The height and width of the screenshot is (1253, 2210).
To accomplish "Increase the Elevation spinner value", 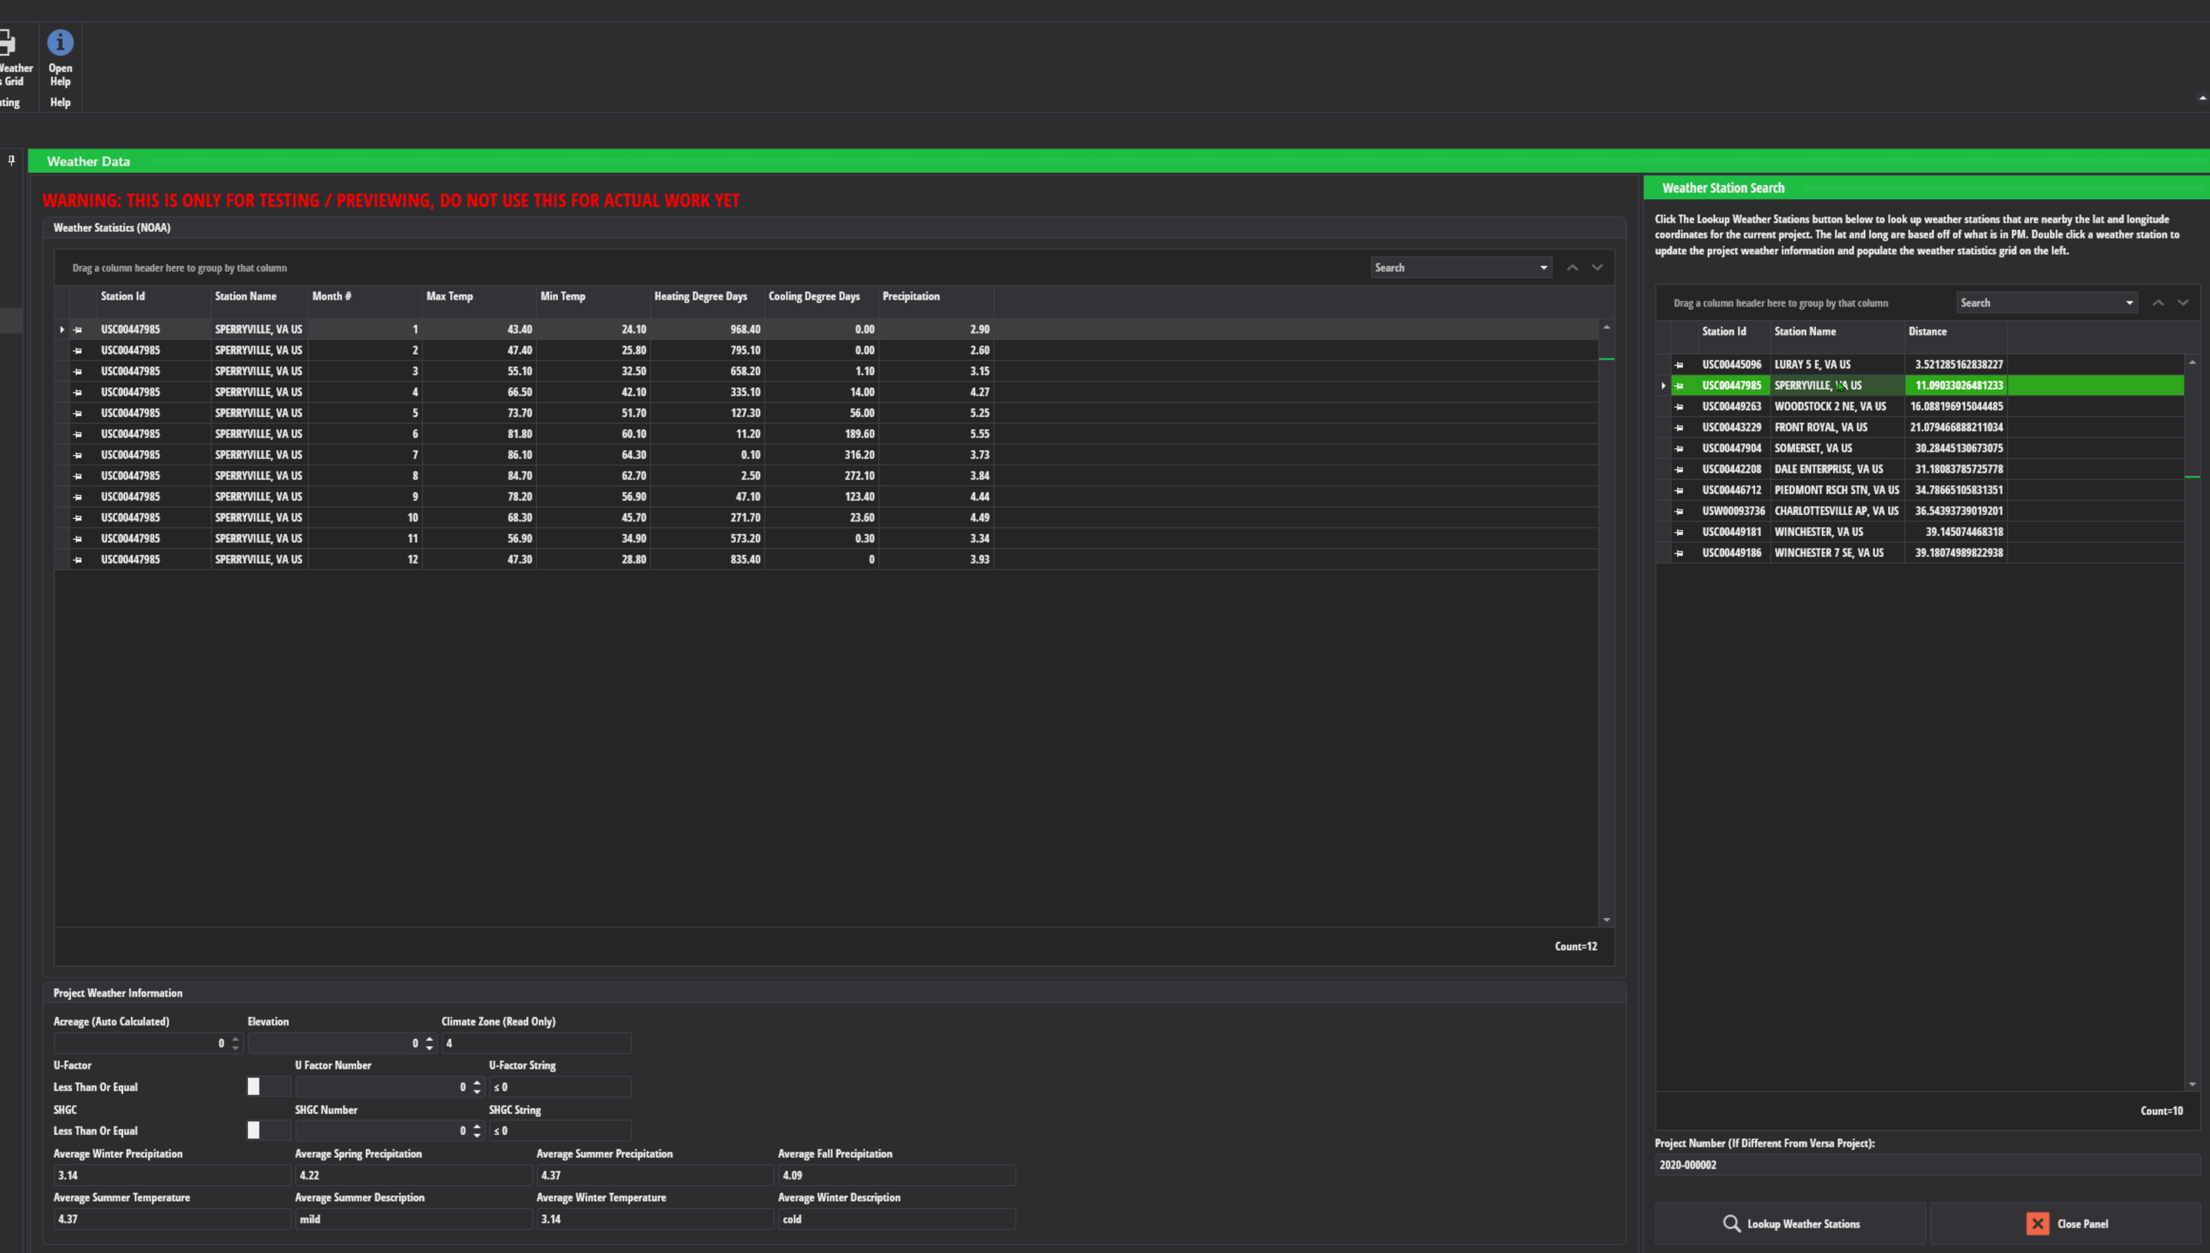I will 429,1039.
